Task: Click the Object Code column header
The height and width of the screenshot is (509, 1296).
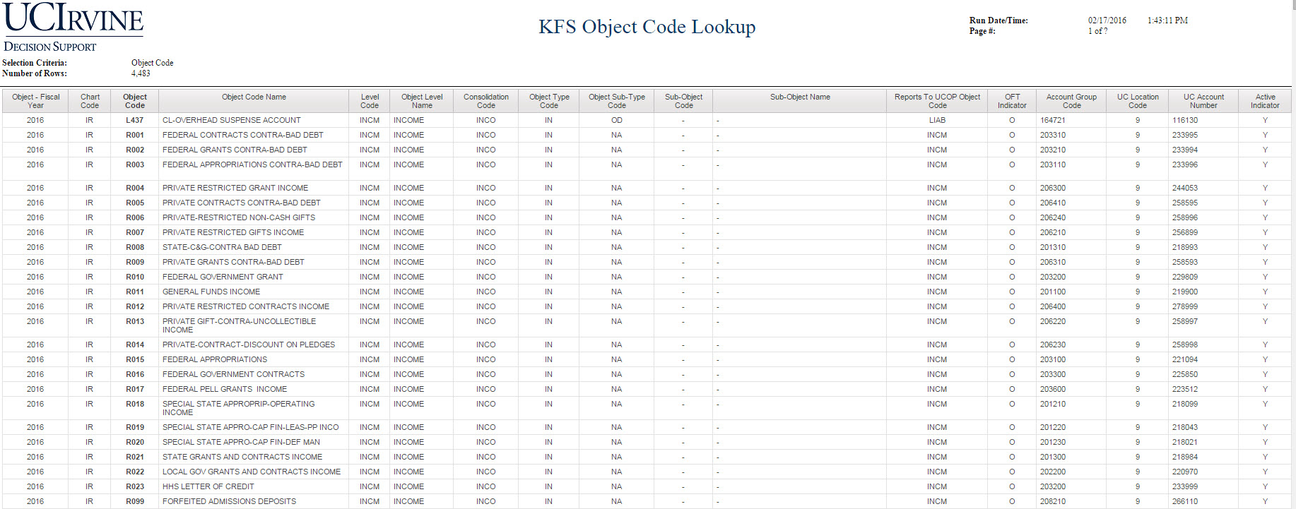Action: point(135,101)
